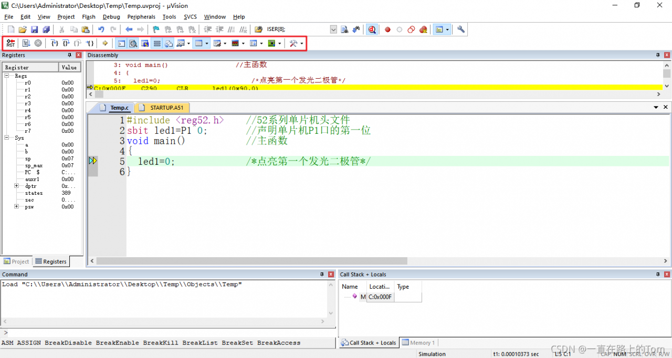The image size is (672, 358).
Task: Kill all breakpoints icon
Action: click(423, 29)
